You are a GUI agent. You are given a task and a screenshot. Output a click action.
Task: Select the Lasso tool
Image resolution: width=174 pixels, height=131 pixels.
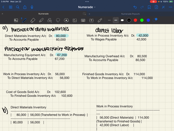click(x=58, y=20)
